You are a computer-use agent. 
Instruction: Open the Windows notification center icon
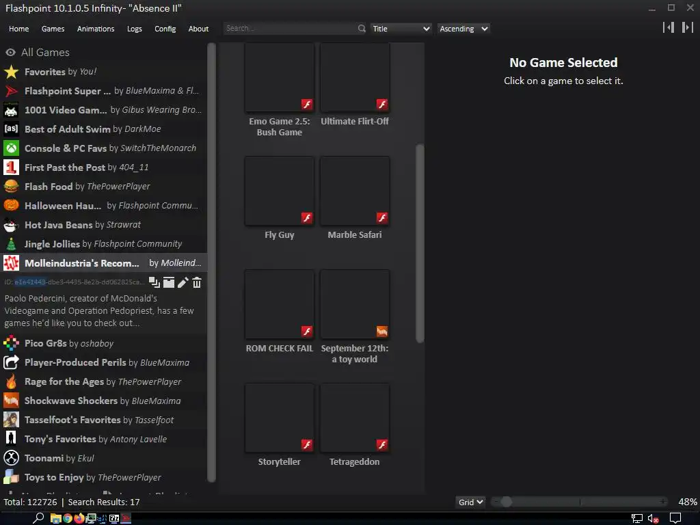point(675,518)
